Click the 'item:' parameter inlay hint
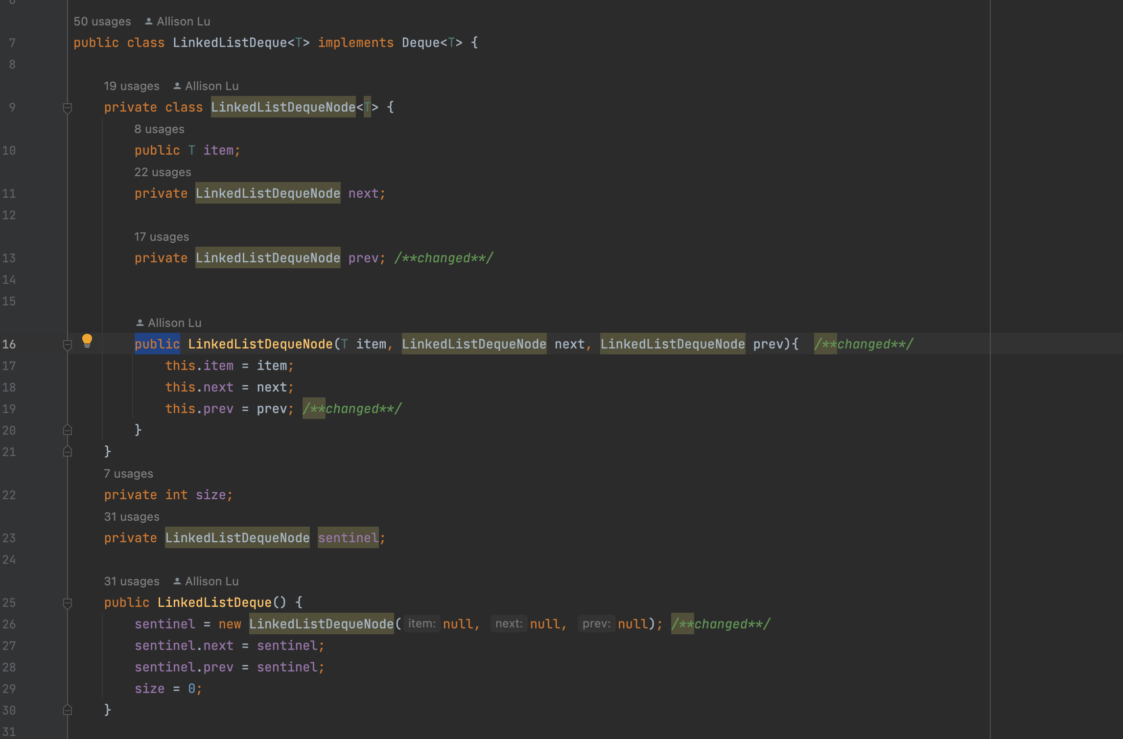Screen dimensions: 1123x739 pos(422,624)
